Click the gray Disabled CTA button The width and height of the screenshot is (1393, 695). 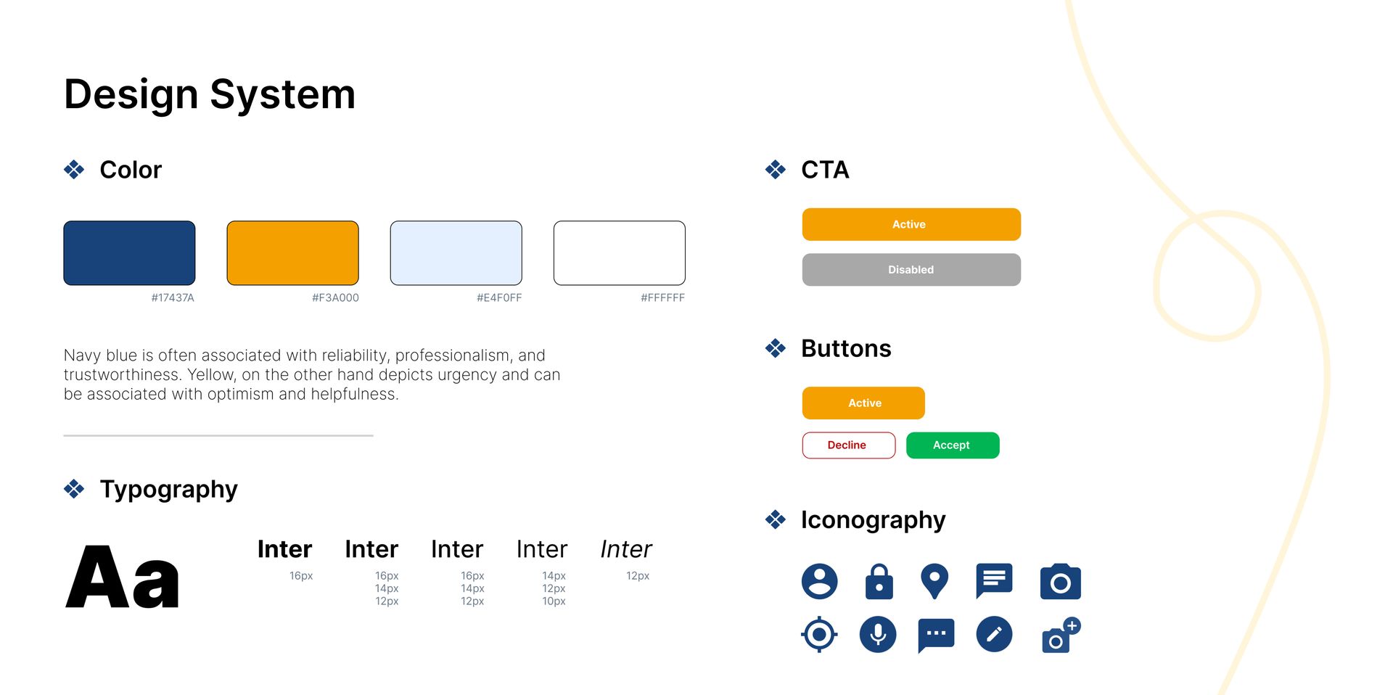pyautogui.click(x=911, y=269)
